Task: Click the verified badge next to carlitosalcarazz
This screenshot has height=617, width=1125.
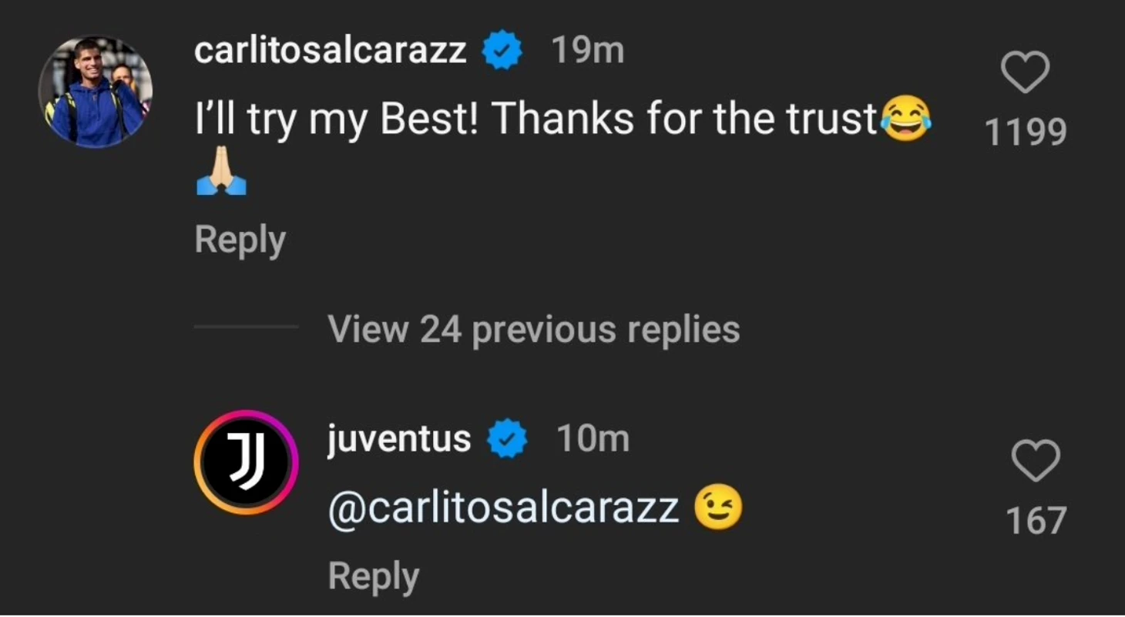Action: click(502, 50)
